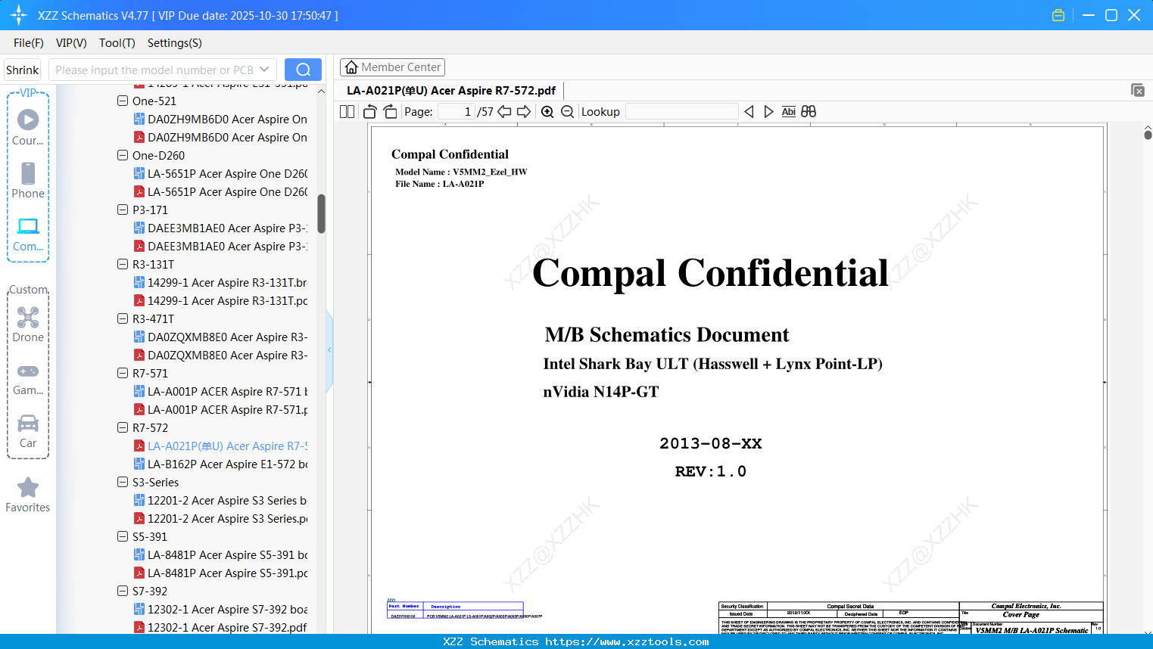Toggle the Abi text match option
Screen dimensions: 1153x649
(788, 112)
